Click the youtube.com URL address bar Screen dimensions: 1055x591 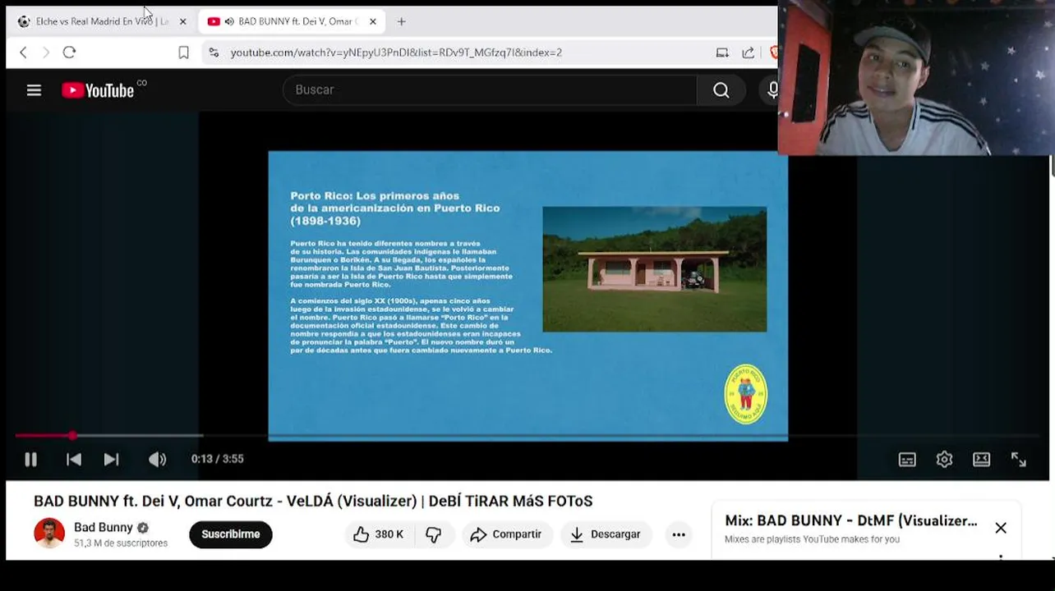click(396, 53)
